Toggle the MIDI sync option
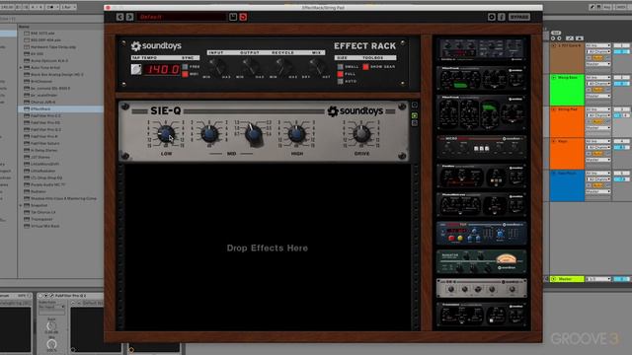This screenshot has width=632, height=355. 185,74
